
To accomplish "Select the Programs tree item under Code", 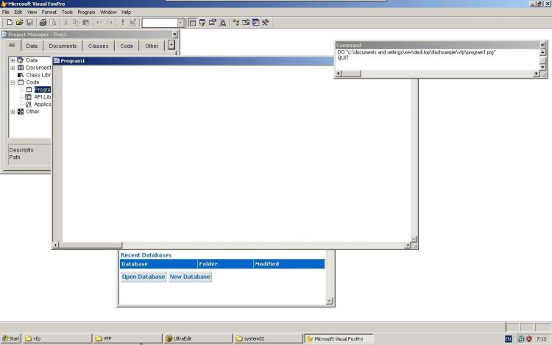I will [x=43, y=90].
